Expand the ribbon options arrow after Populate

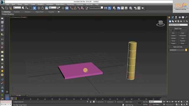[x=59, y=12]
